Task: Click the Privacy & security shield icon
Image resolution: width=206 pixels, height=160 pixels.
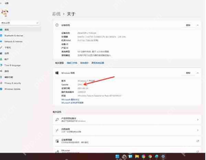Action: [x=1, y=83]
